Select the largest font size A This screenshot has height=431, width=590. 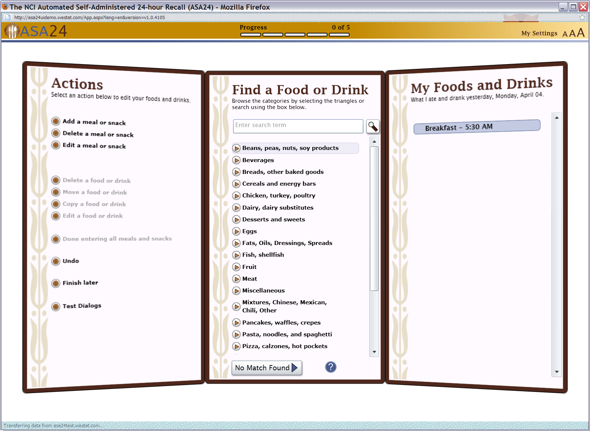pos(581,32)
